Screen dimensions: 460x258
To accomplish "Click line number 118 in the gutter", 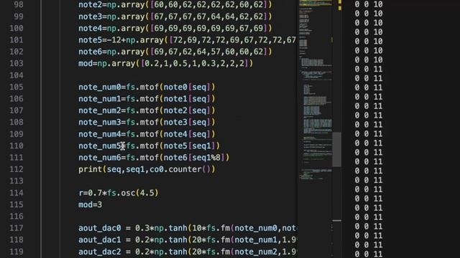I will (16, 240).
